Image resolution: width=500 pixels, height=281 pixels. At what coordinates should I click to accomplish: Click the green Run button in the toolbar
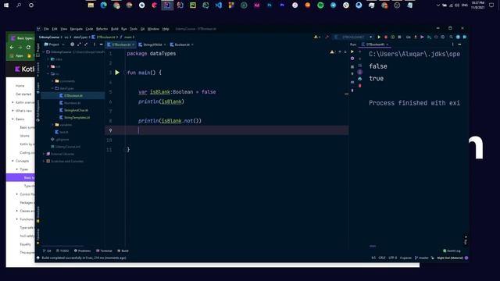pyautogui.click(x=379, y=37)
